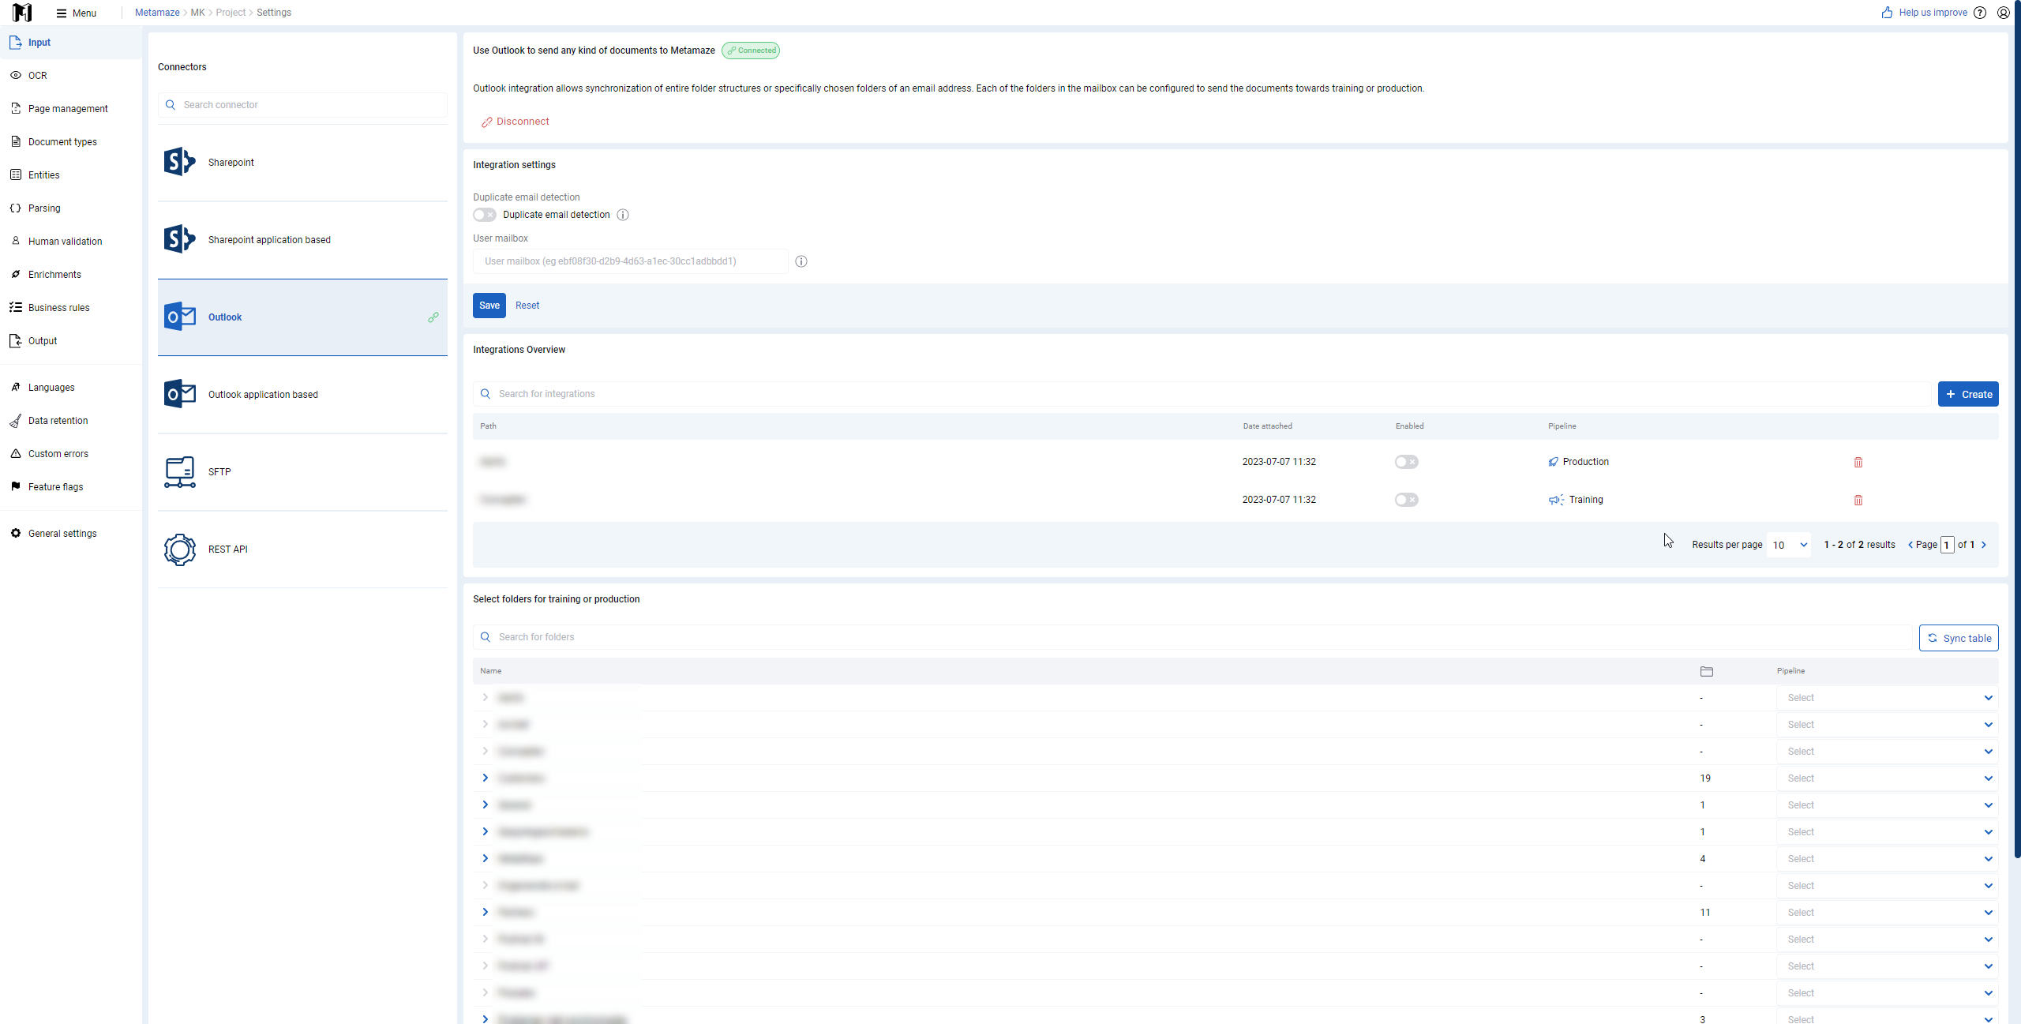Open the help question mark icon
Viewport: 2021px width, 1024px height.
(x=1980, y=13)
